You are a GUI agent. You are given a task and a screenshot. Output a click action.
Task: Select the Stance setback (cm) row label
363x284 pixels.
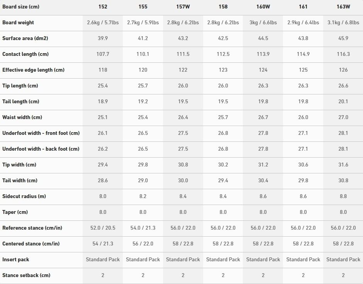pyautogui.click(x=26, y=275)
